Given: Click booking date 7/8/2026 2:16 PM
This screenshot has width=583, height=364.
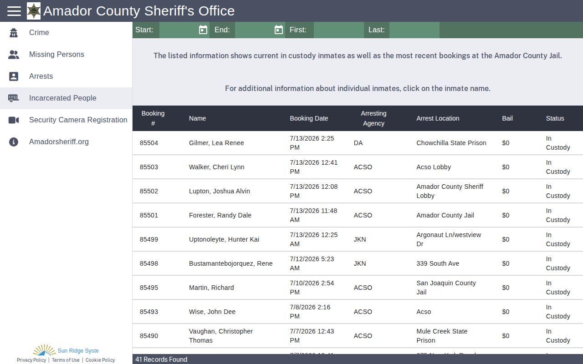Looking at the screenshot, I should pyautogui.click(x=310, y=312).
